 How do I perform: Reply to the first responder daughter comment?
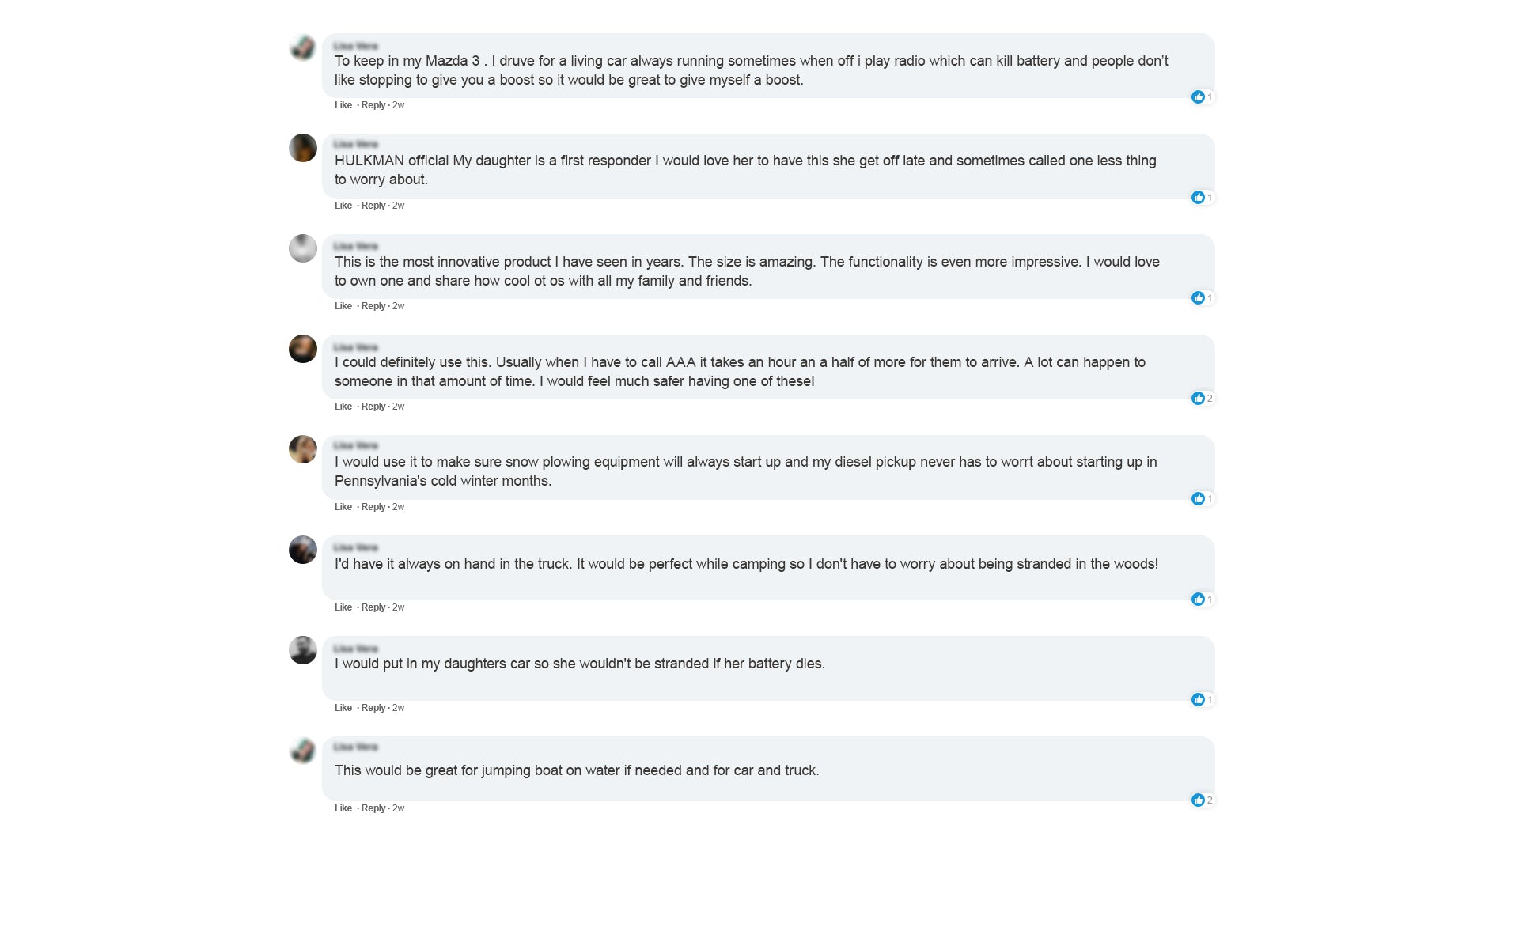tap(373, 206)
